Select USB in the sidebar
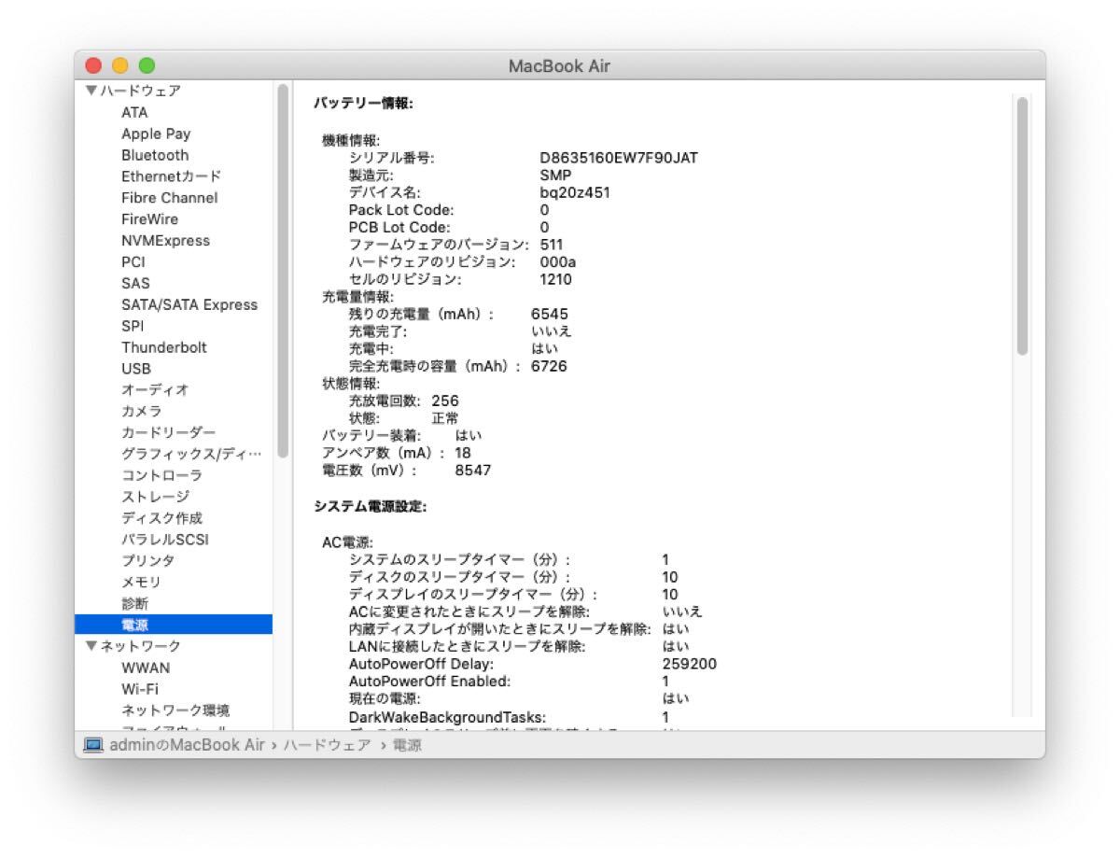The height and width of the screenshot is (858, 1120). click(x=136, y=369)
